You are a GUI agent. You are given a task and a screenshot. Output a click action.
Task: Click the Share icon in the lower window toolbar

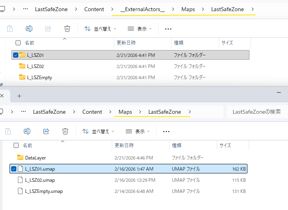click(x=46, y=131)
